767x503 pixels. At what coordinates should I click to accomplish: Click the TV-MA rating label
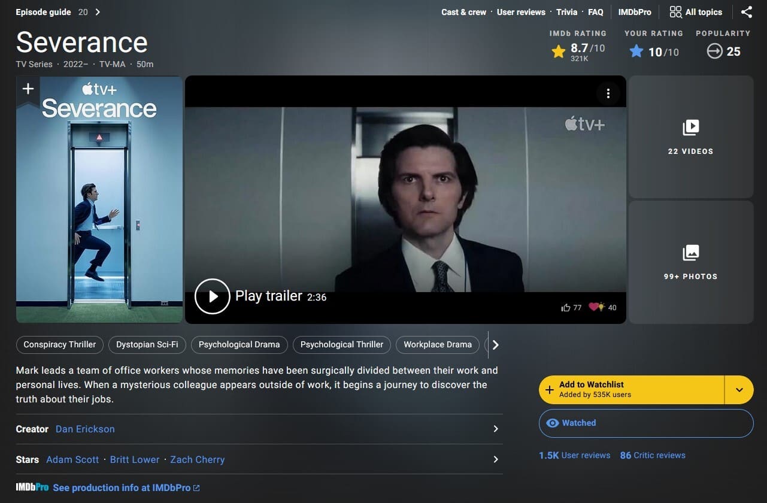tap(113, 64)
